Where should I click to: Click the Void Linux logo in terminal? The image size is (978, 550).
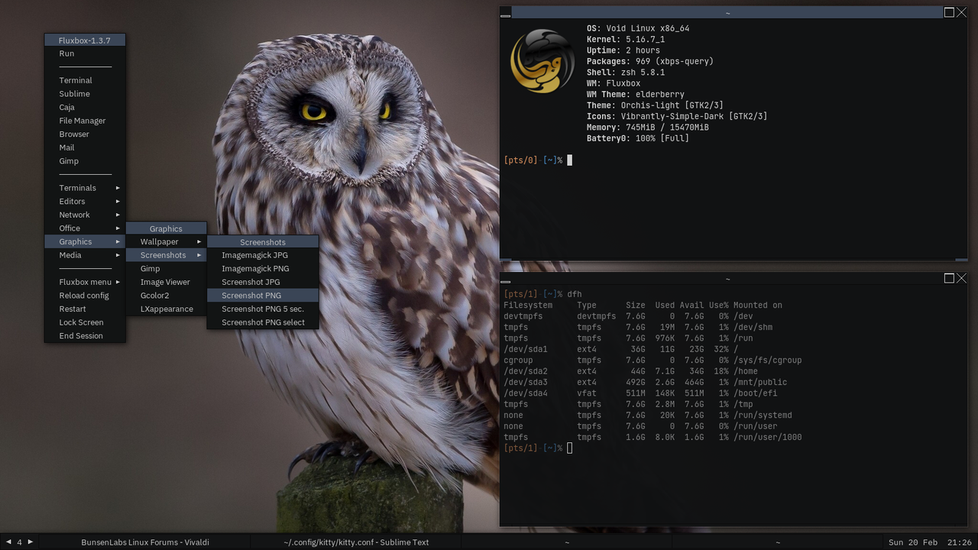(x=542, y=61)
